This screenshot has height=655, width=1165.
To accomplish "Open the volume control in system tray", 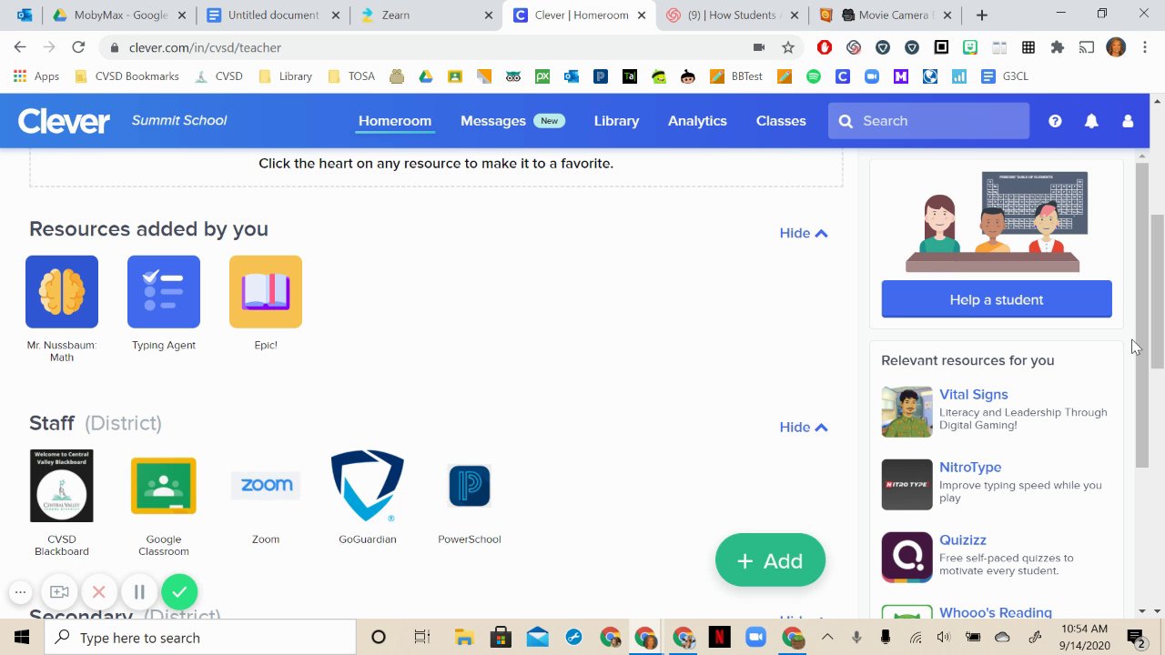I will click(944, 637).
